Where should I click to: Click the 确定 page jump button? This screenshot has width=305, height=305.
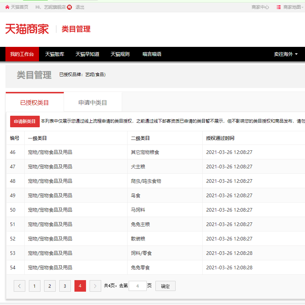tap(166, 286)
